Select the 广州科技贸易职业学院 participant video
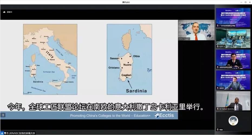Image resolution: width=252 pixels, height=135 pixels. click(x=233, y=17)
